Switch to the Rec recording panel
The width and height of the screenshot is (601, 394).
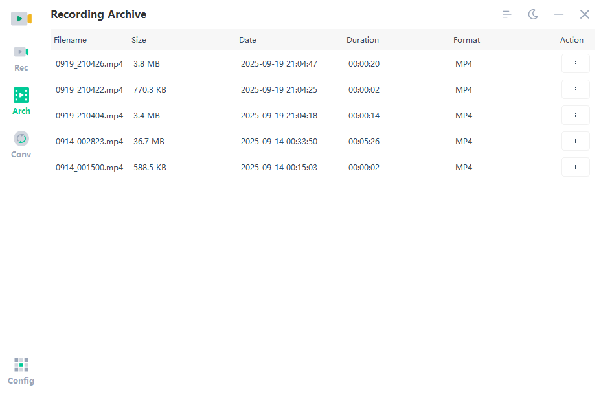tap(21, 58)
